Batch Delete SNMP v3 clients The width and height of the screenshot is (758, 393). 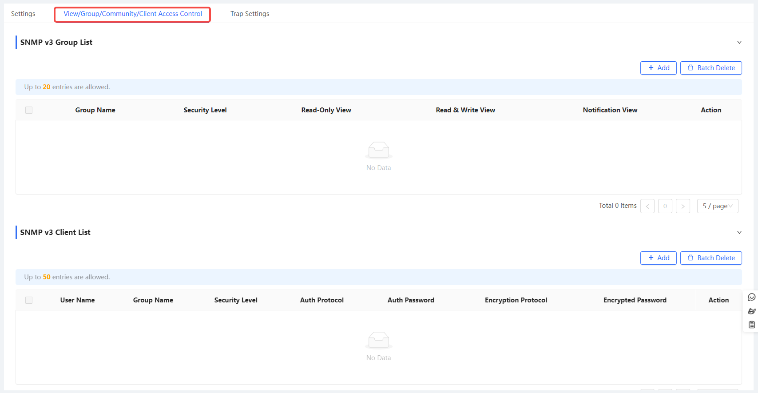pyautogui.click(x=710, y=258)
